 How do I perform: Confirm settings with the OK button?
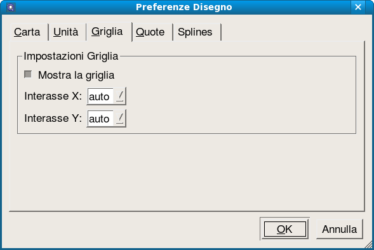coord(285,229)
